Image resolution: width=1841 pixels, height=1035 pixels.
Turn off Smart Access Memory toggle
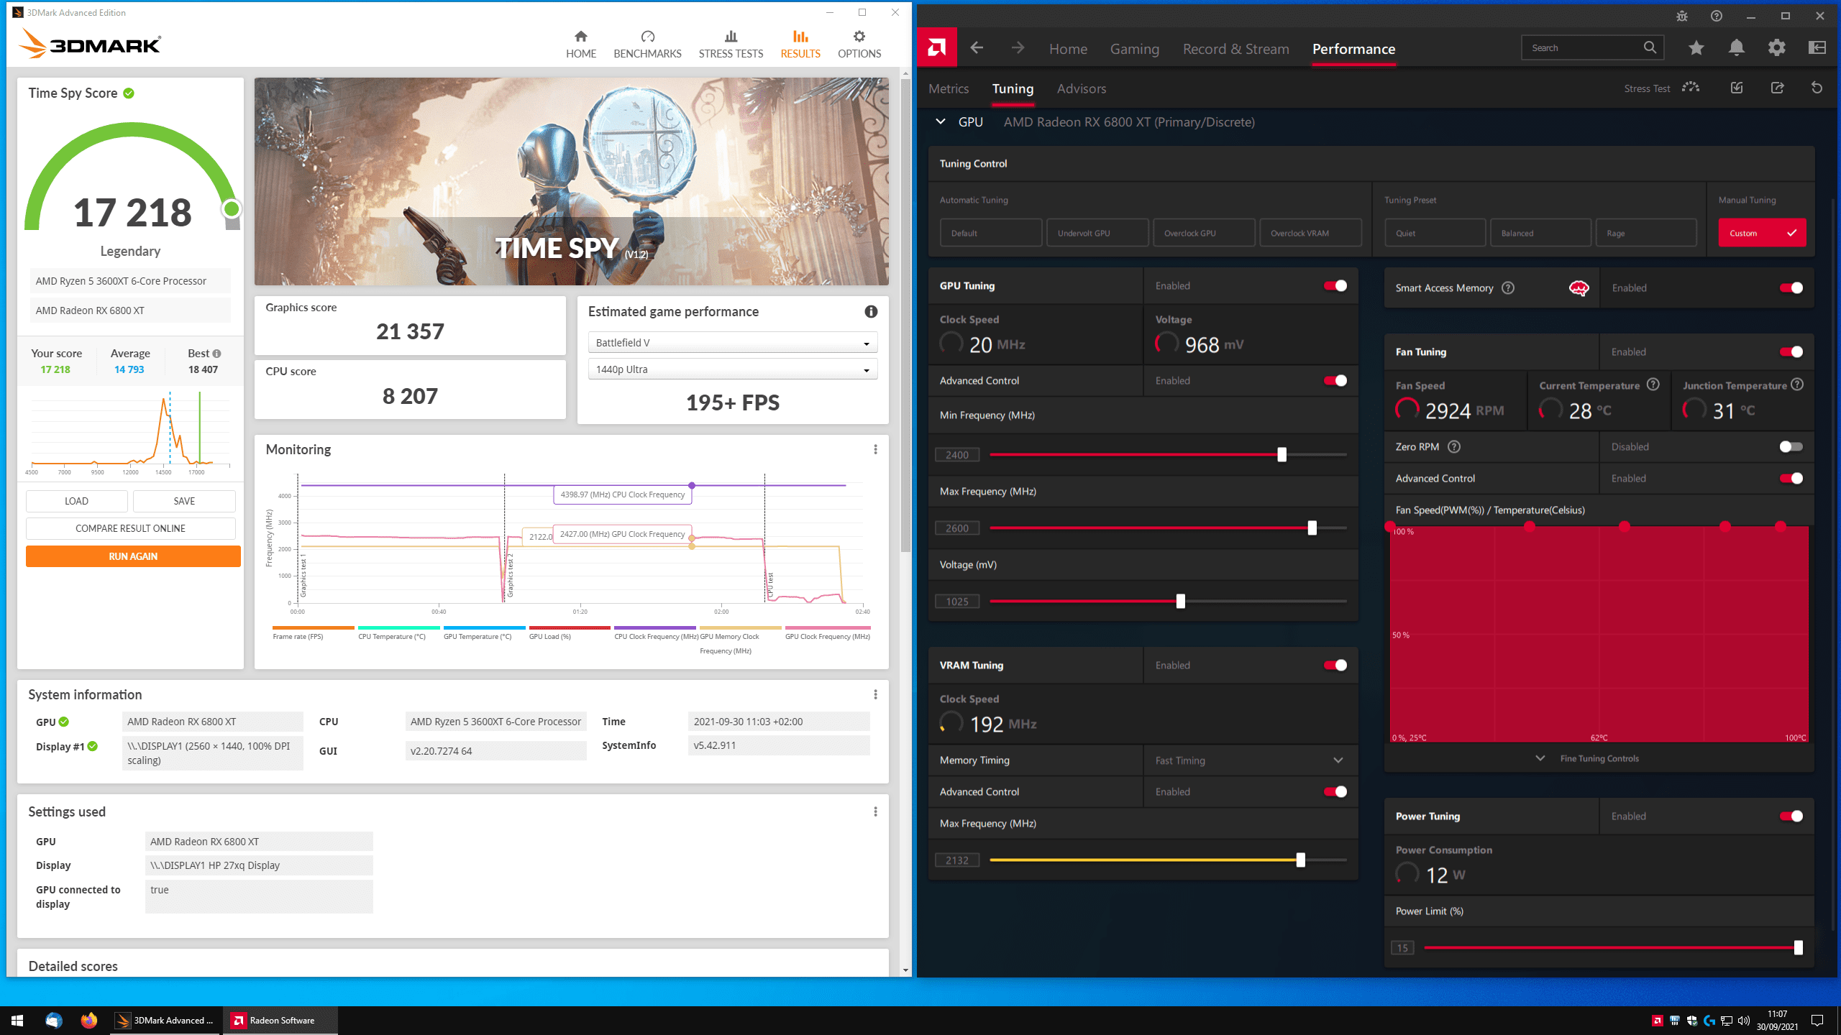[x=1791, y=288]
